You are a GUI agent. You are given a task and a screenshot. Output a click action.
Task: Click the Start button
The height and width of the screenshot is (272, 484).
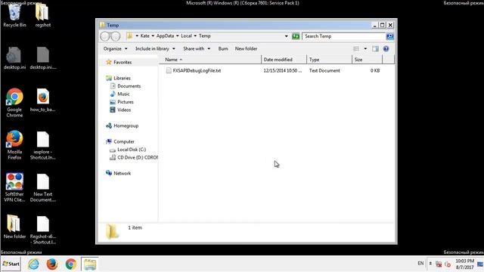tap(11, 264)
